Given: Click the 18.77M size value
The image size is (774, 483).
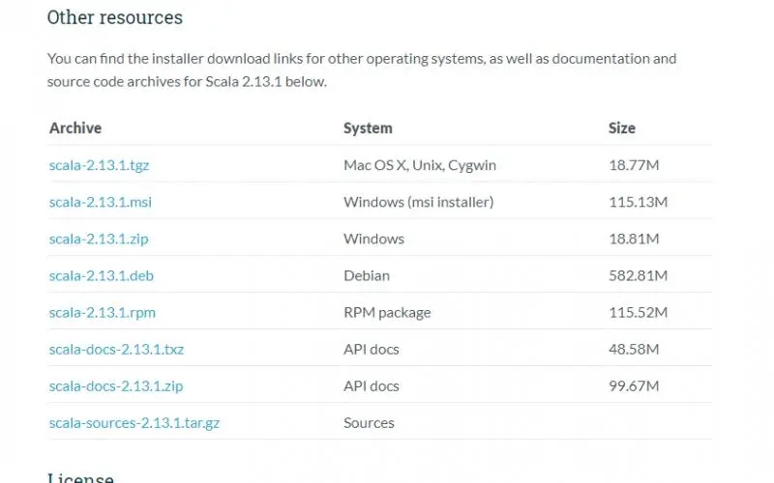Looking at the screenshot, I should 634,165.
